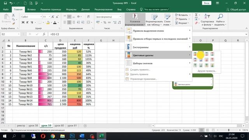Open the Сортировка и фильтр dropdown
Image resolution: width=249 pixels, height=140 pixels.
pos(207,19)
